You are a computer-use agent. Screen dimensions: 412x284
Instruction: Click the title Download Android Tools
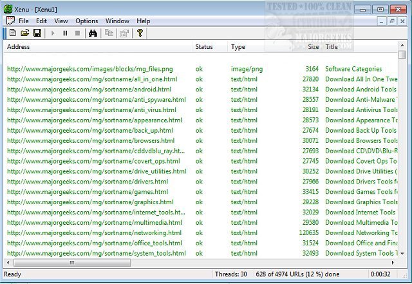click(360, 90)
